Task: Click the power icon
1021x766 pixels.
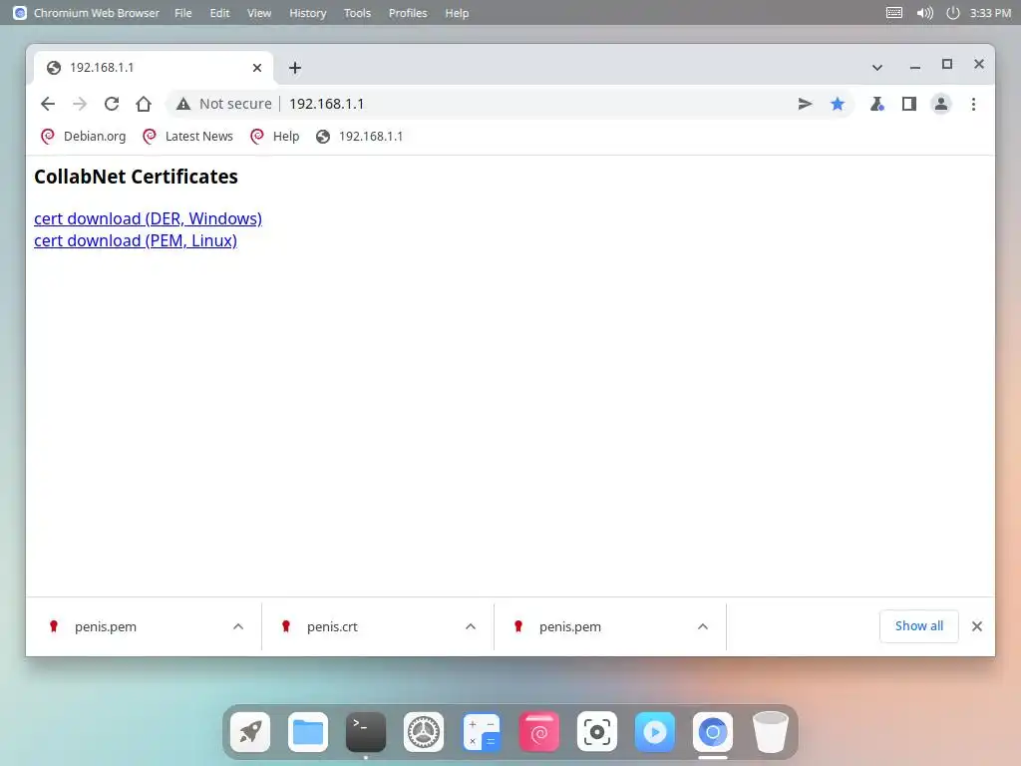Action: (x=952, y=13)
